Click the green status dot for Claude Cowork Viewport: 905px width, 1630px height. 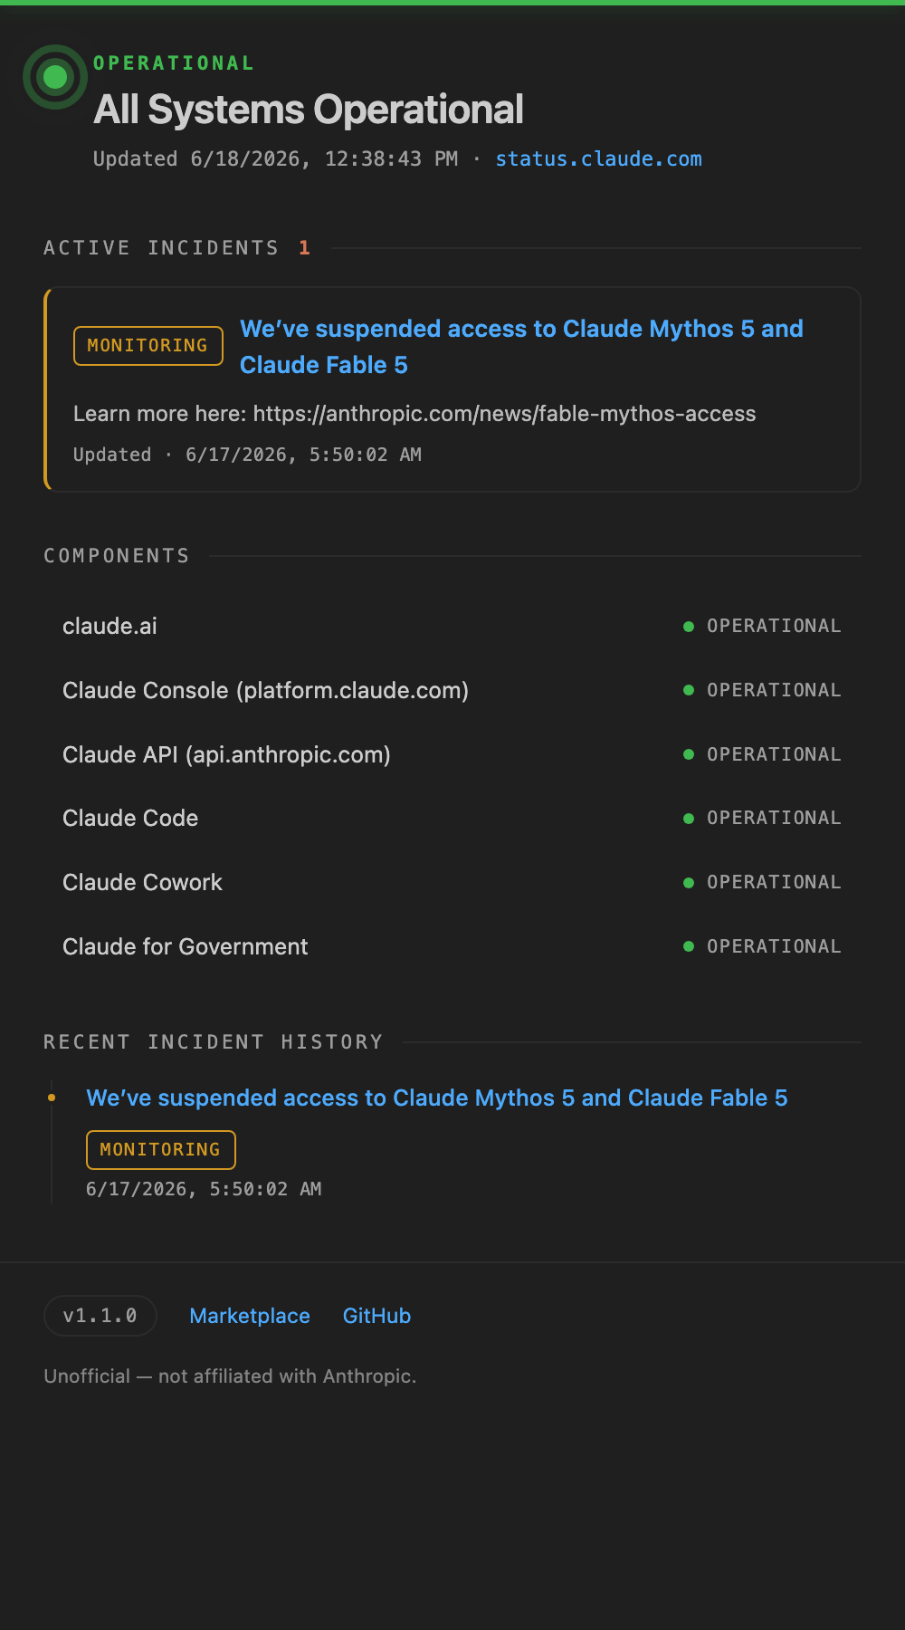[x=689, y=882]
